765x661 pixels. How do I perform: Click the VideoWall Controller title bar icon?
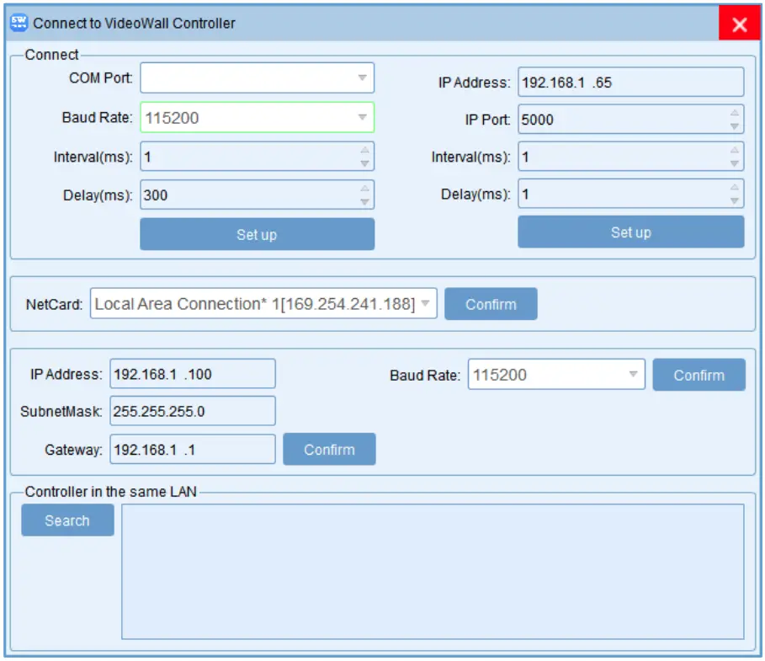[x=21, y=23]
